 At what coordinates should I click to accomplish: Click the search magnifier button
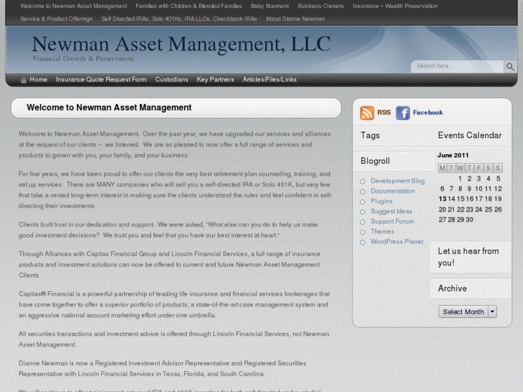510,67
